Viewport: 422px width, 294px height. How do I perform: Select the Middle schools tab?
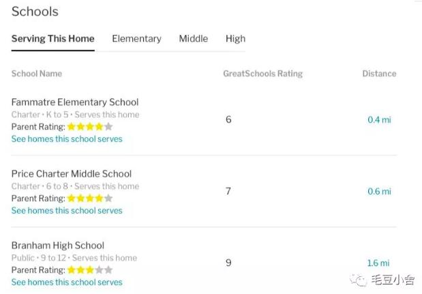tap(193, 39)
